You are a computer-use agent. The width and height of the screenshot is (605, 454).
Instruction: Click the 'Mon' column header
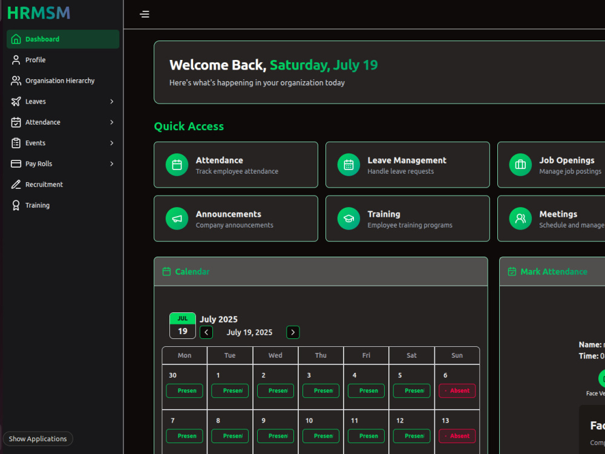185,355
